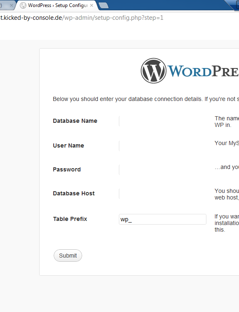Screen dimensions: 239x312
Task: Open a new browser tab
Action: click(x=104, y=6)
